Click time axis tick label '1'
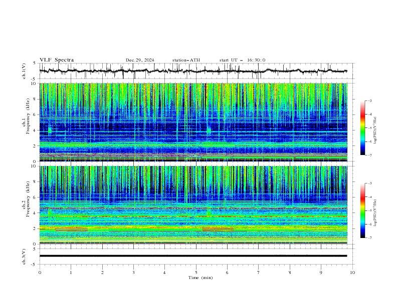Image resolution: width=397 pixels, height=306 pixels. 71,272
